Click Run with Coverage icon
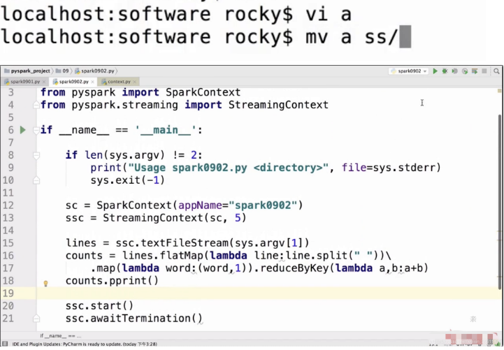The width and height of the screenshot is (504, 350). click(454, 71)
